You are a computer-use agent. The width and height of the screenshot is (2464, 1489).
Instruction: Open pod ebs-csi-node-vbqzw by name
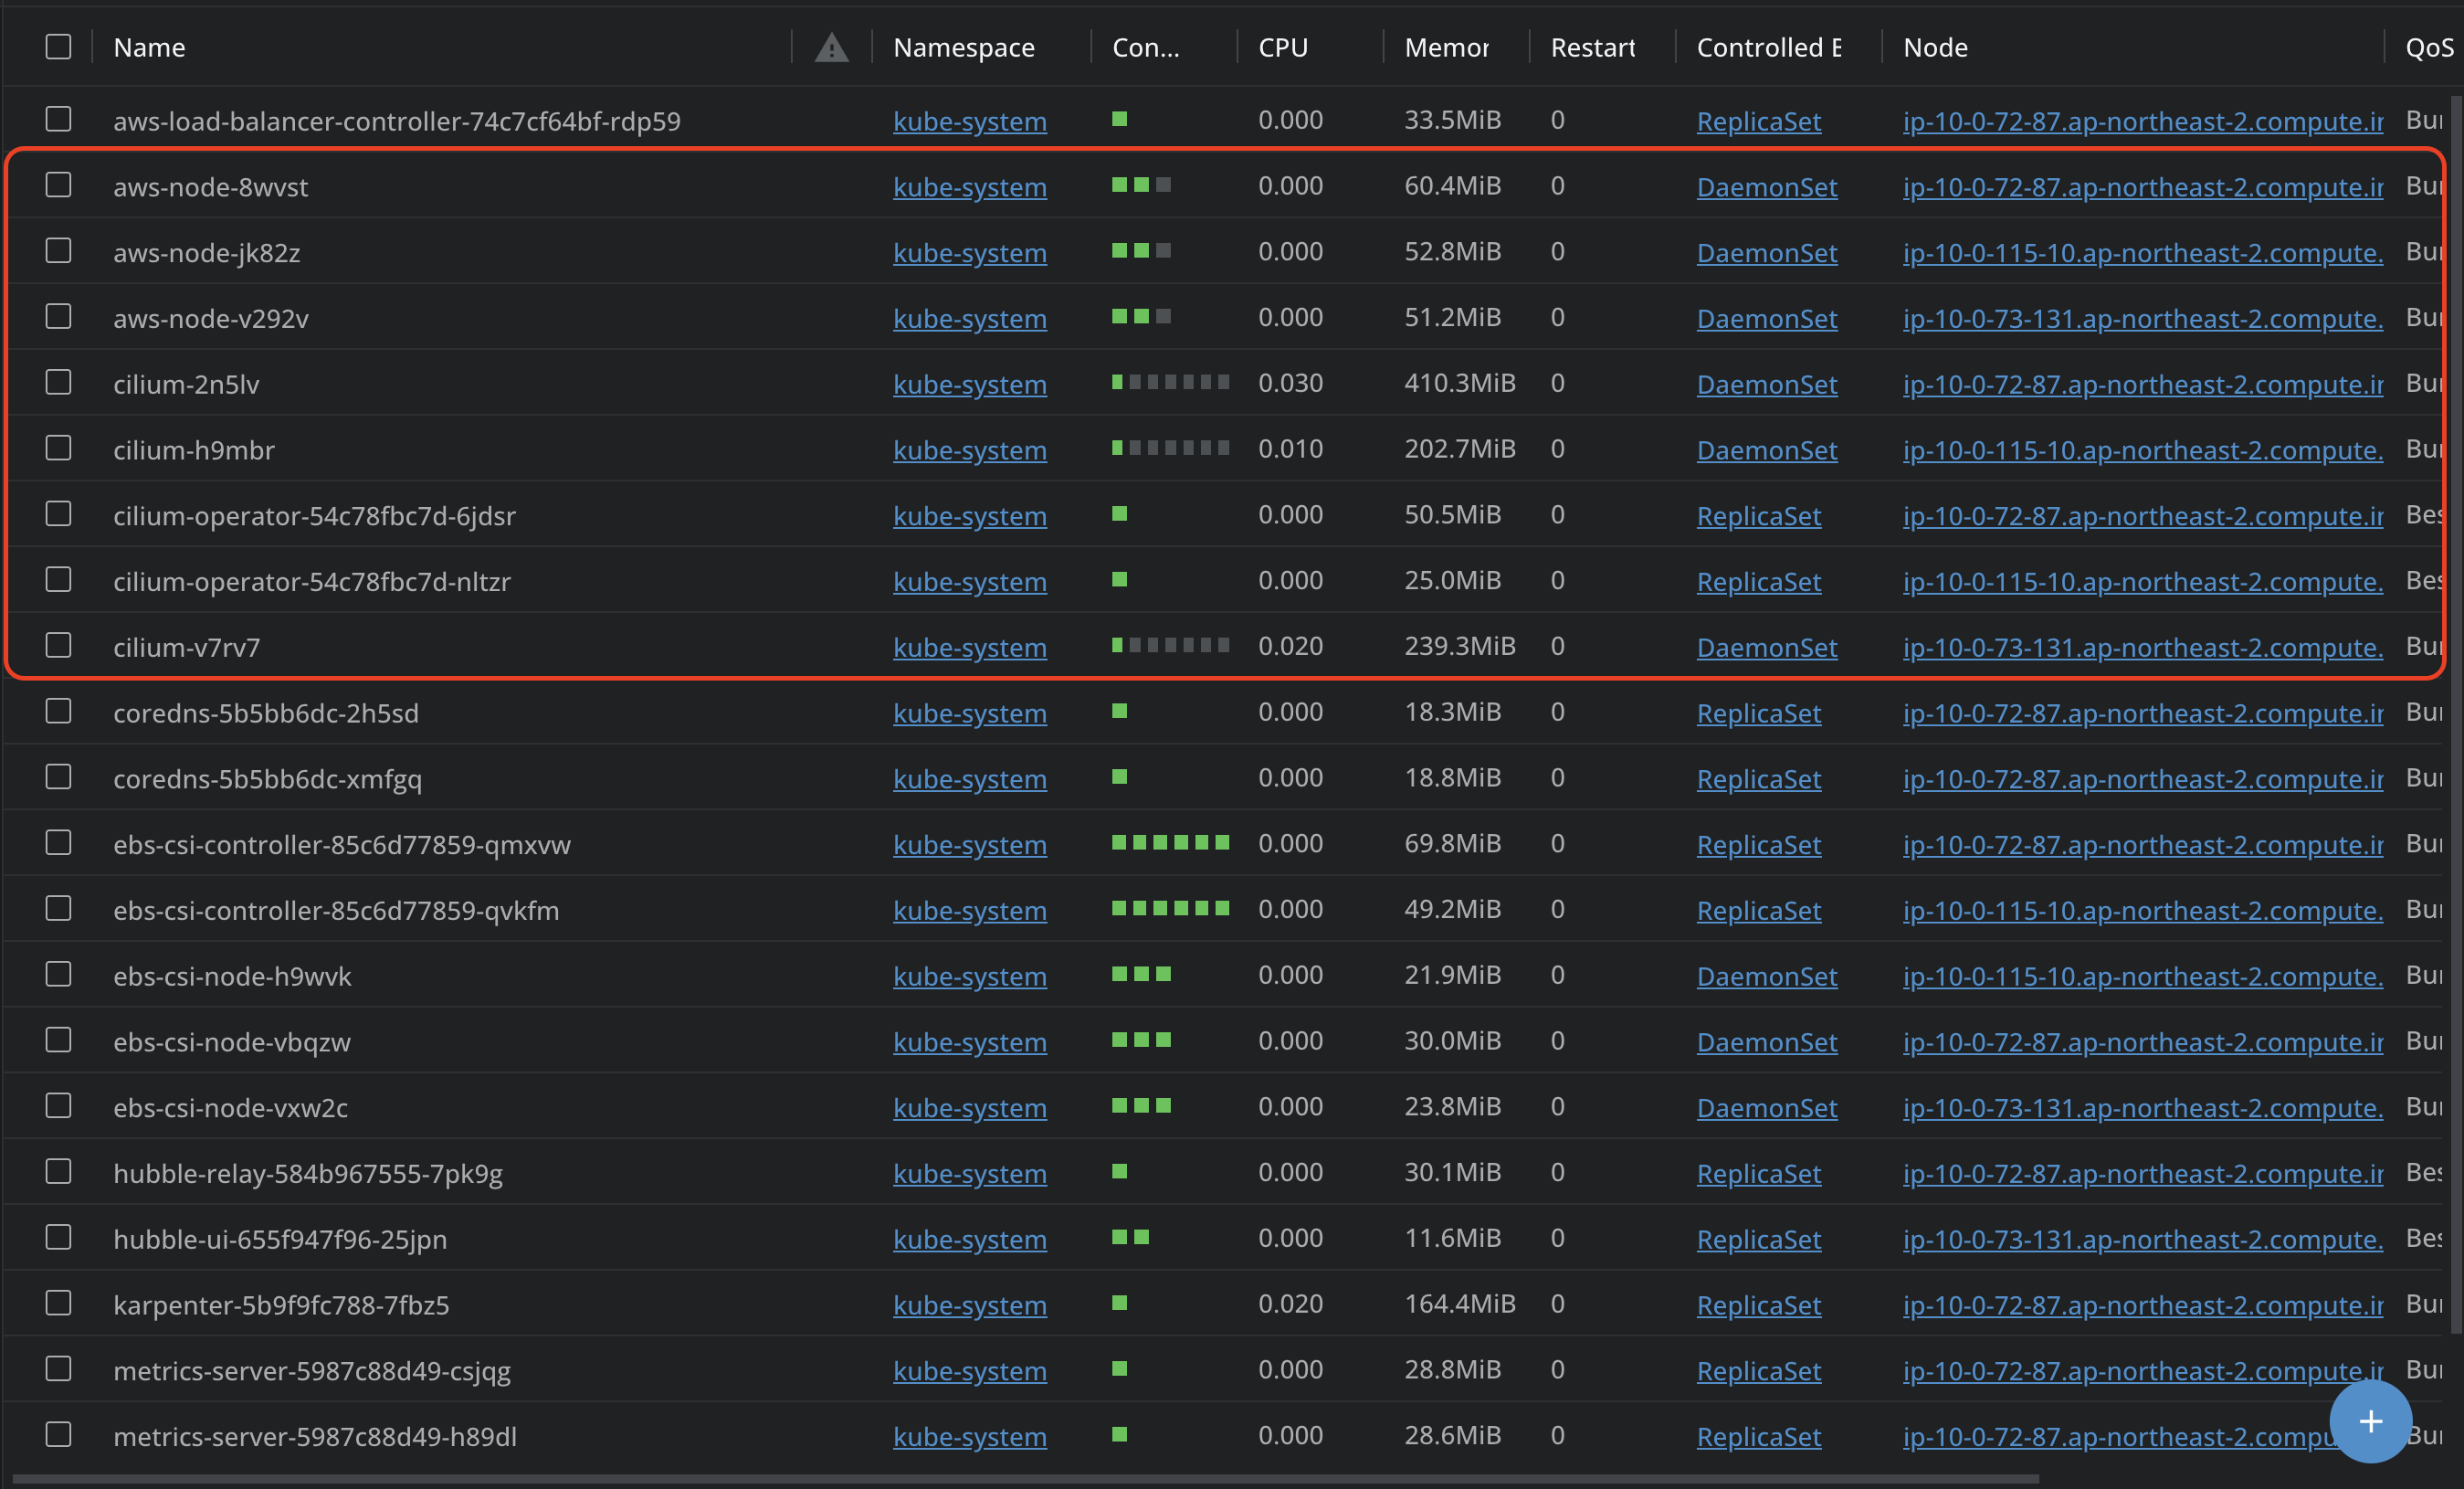[x=231, y=1041]
